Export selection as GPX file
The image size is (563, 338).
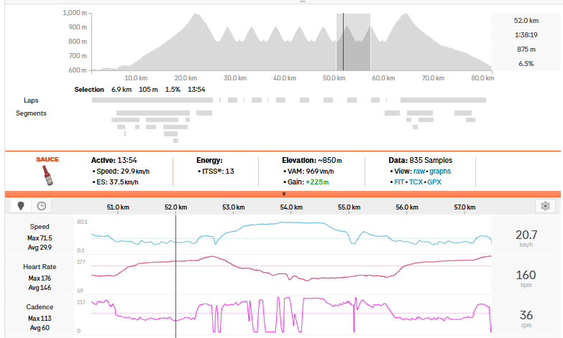(434, 182)
